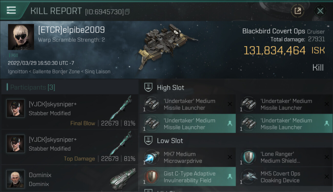The image size is (333, 192).
Task: Open elpibe2009's pilot portrait
Action: [21, 37]
